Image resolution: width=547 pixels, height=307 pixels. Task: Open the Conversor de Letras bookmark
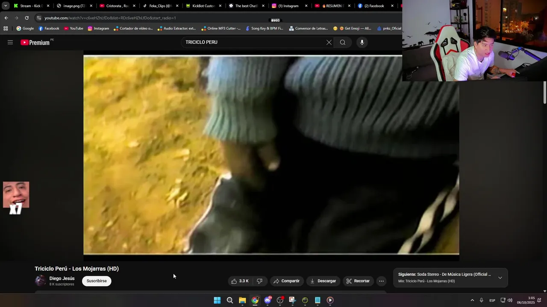point(308,29)
